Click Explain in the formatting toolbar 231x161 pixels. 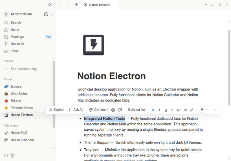57,110
